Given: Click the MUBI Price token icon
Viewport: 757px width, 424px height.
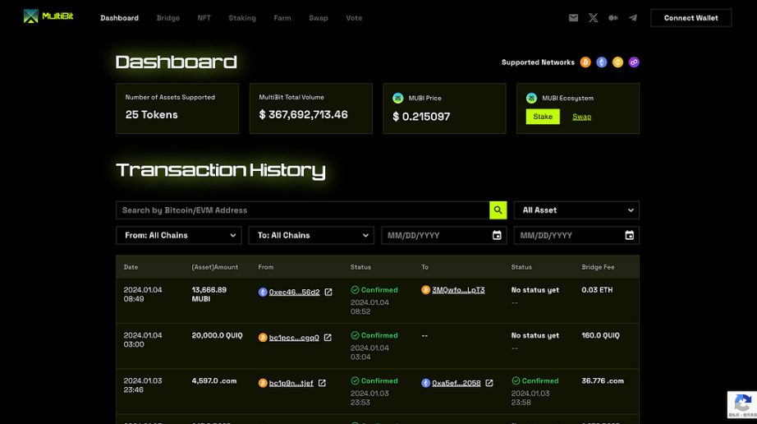Looking at the screenshot, I should click(398, 98).
